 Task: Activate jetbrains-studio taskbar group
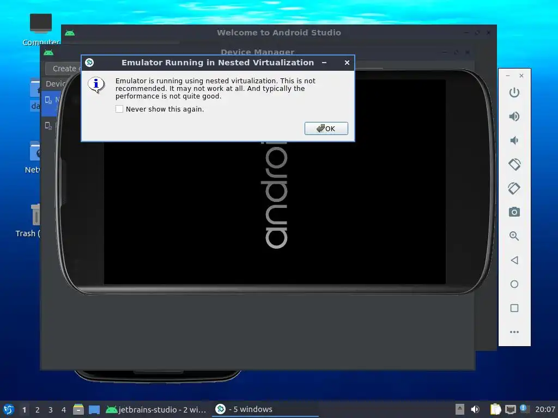[156, 409]
